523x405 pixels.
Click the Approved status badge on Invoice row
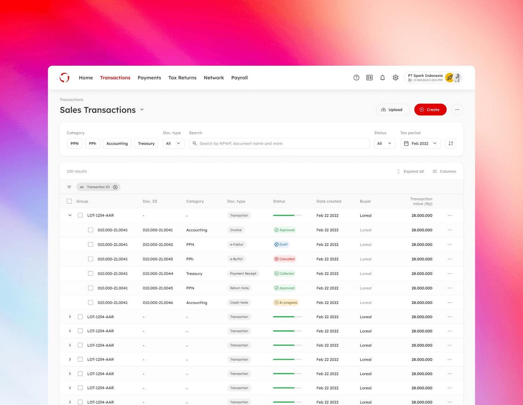285,230
